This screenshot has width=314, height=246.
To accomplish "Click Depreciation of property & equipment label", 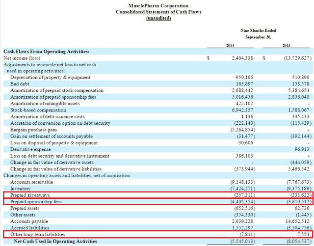I will coord(50,78).
